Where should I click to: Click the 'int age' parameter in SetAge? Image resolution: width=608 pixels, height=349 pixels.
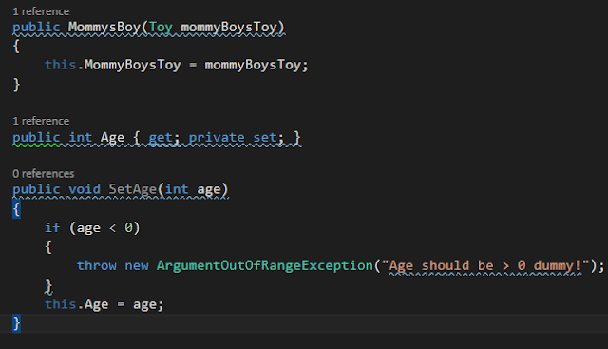tap(192, 189)
